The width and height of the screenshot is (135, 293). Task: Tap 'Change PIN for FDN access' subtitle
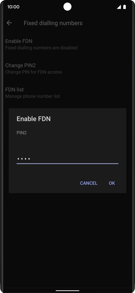click(x=33, y=72)
